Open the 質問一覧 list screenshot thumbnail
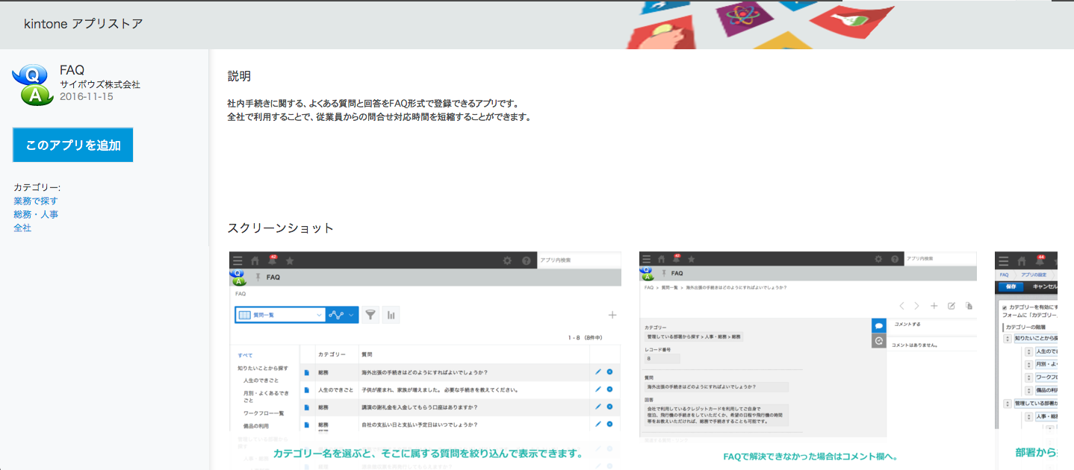The width and height of the screenshot is (1074, 470). pyautogui.click(x=425, y=360)
